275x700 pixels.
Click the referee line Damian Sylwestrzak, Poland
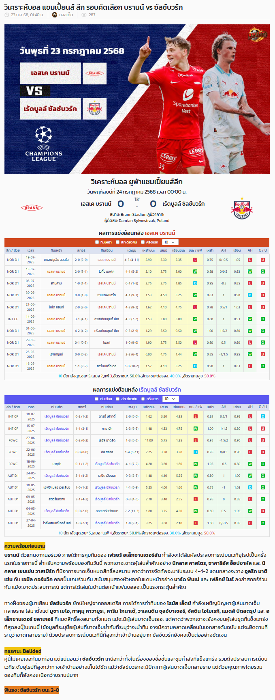tap(137, 221)
